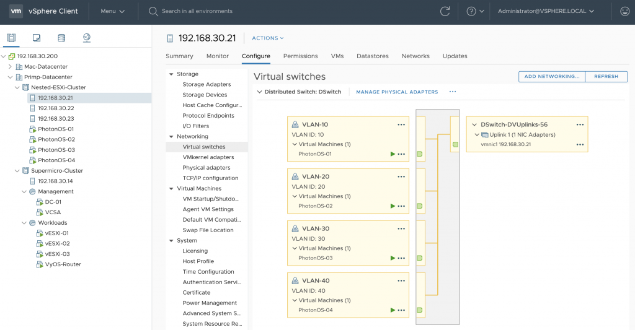Open the ellipsis menu for PhotonOS-04 VM row
Viewport: 635px width, 330px height.
(x=401, y=310)
